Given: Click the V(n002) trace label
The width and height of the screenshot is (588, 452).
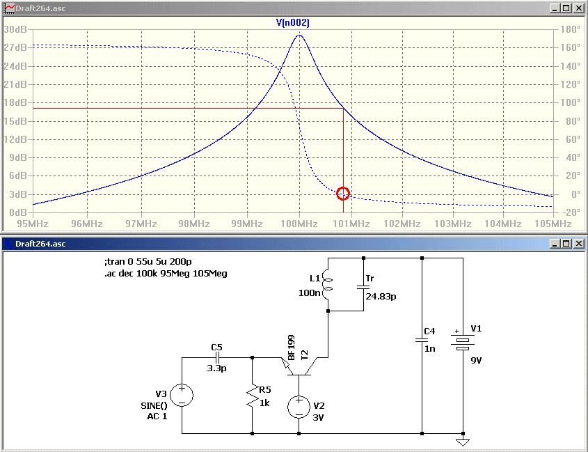Looking at the screenshot, I should point(293,22).
